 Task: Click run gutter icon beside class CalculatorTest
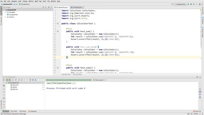(x=58, y=23)
